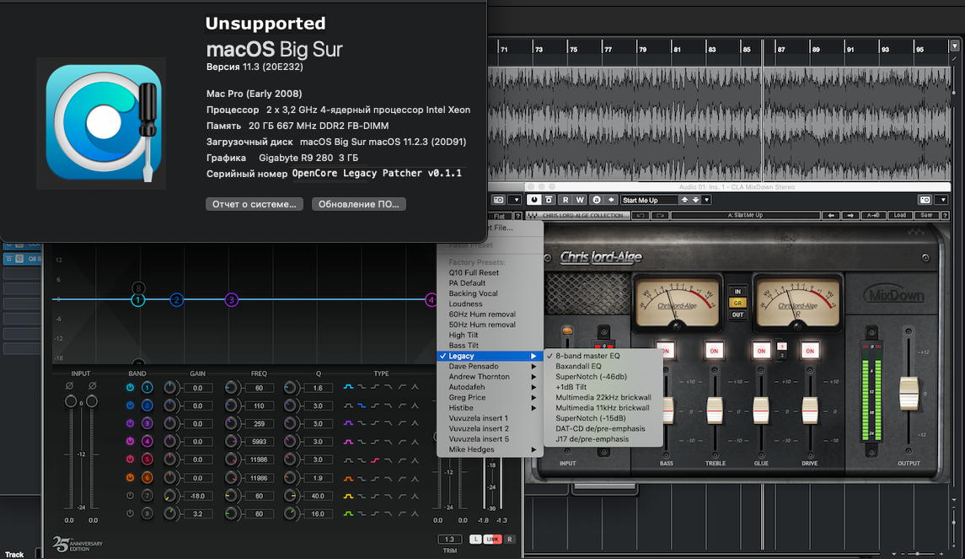The height and width of the screenshot is (559, 965).
Task: Click the plugin bypass power icon
Action: (533, 200)
